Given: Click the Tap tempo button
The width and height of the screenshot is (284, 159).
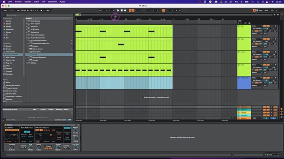Looking at the screenshot, I should click(x=18, y=11).
